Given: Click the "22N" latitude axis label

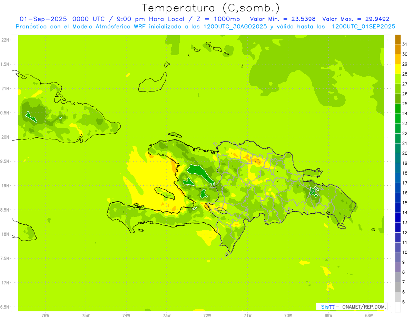Looking at the screenshot, I should pyautogui.click(x=6, y=40).
